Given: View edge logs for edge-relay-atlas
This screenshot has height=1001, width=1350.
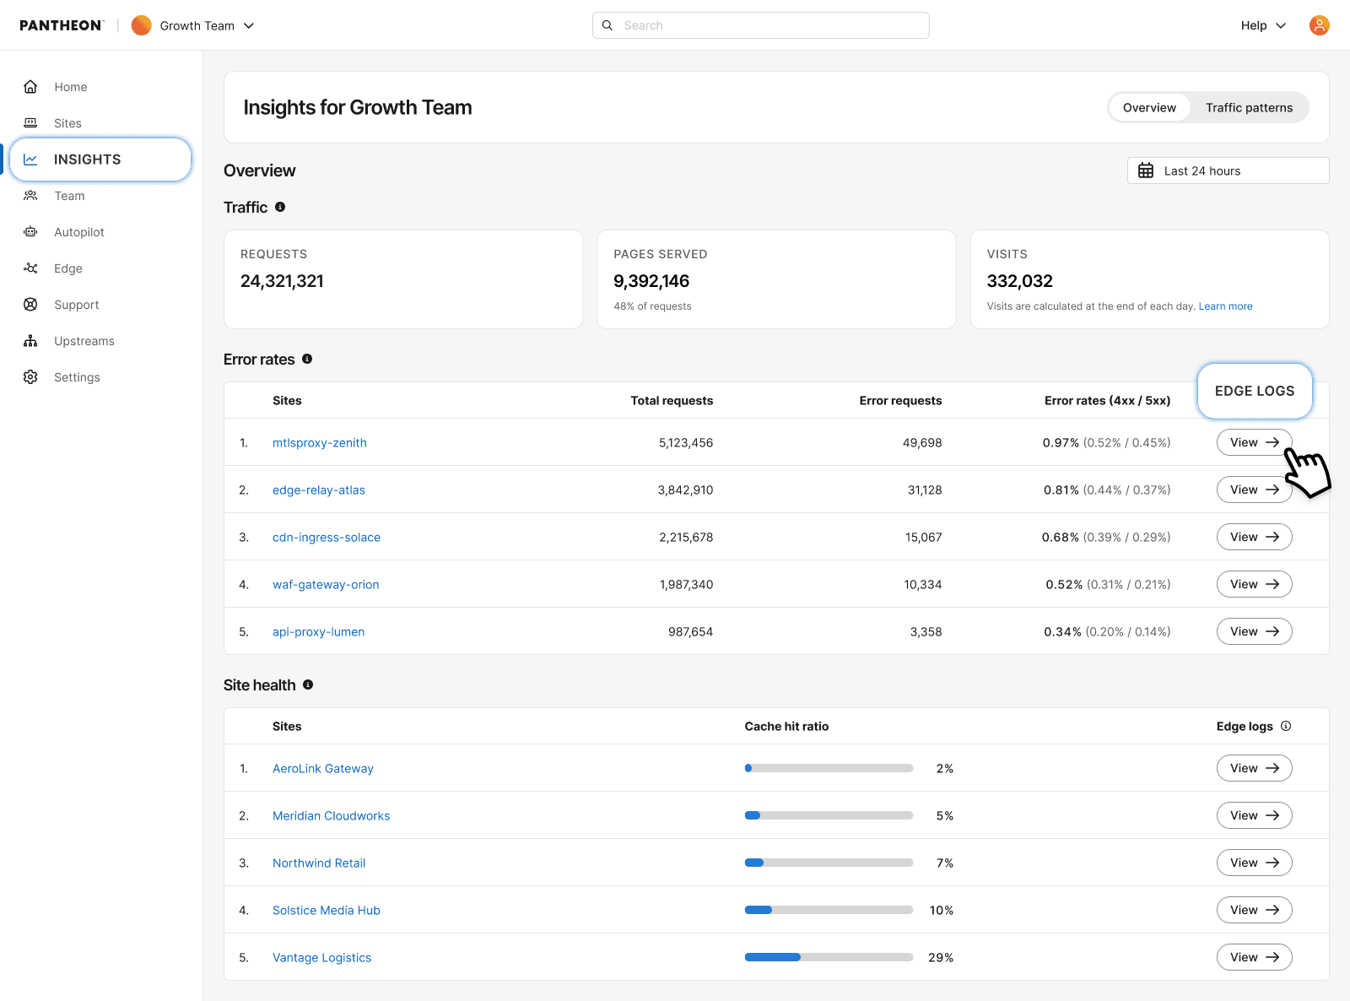Looking at the screenshot, I should pyautogui.click(x=1255, y=490).
